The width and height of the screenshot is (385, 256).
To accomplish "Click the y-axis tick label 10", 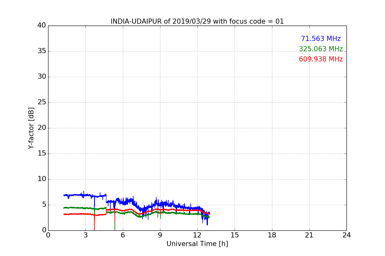I will 42,179.
